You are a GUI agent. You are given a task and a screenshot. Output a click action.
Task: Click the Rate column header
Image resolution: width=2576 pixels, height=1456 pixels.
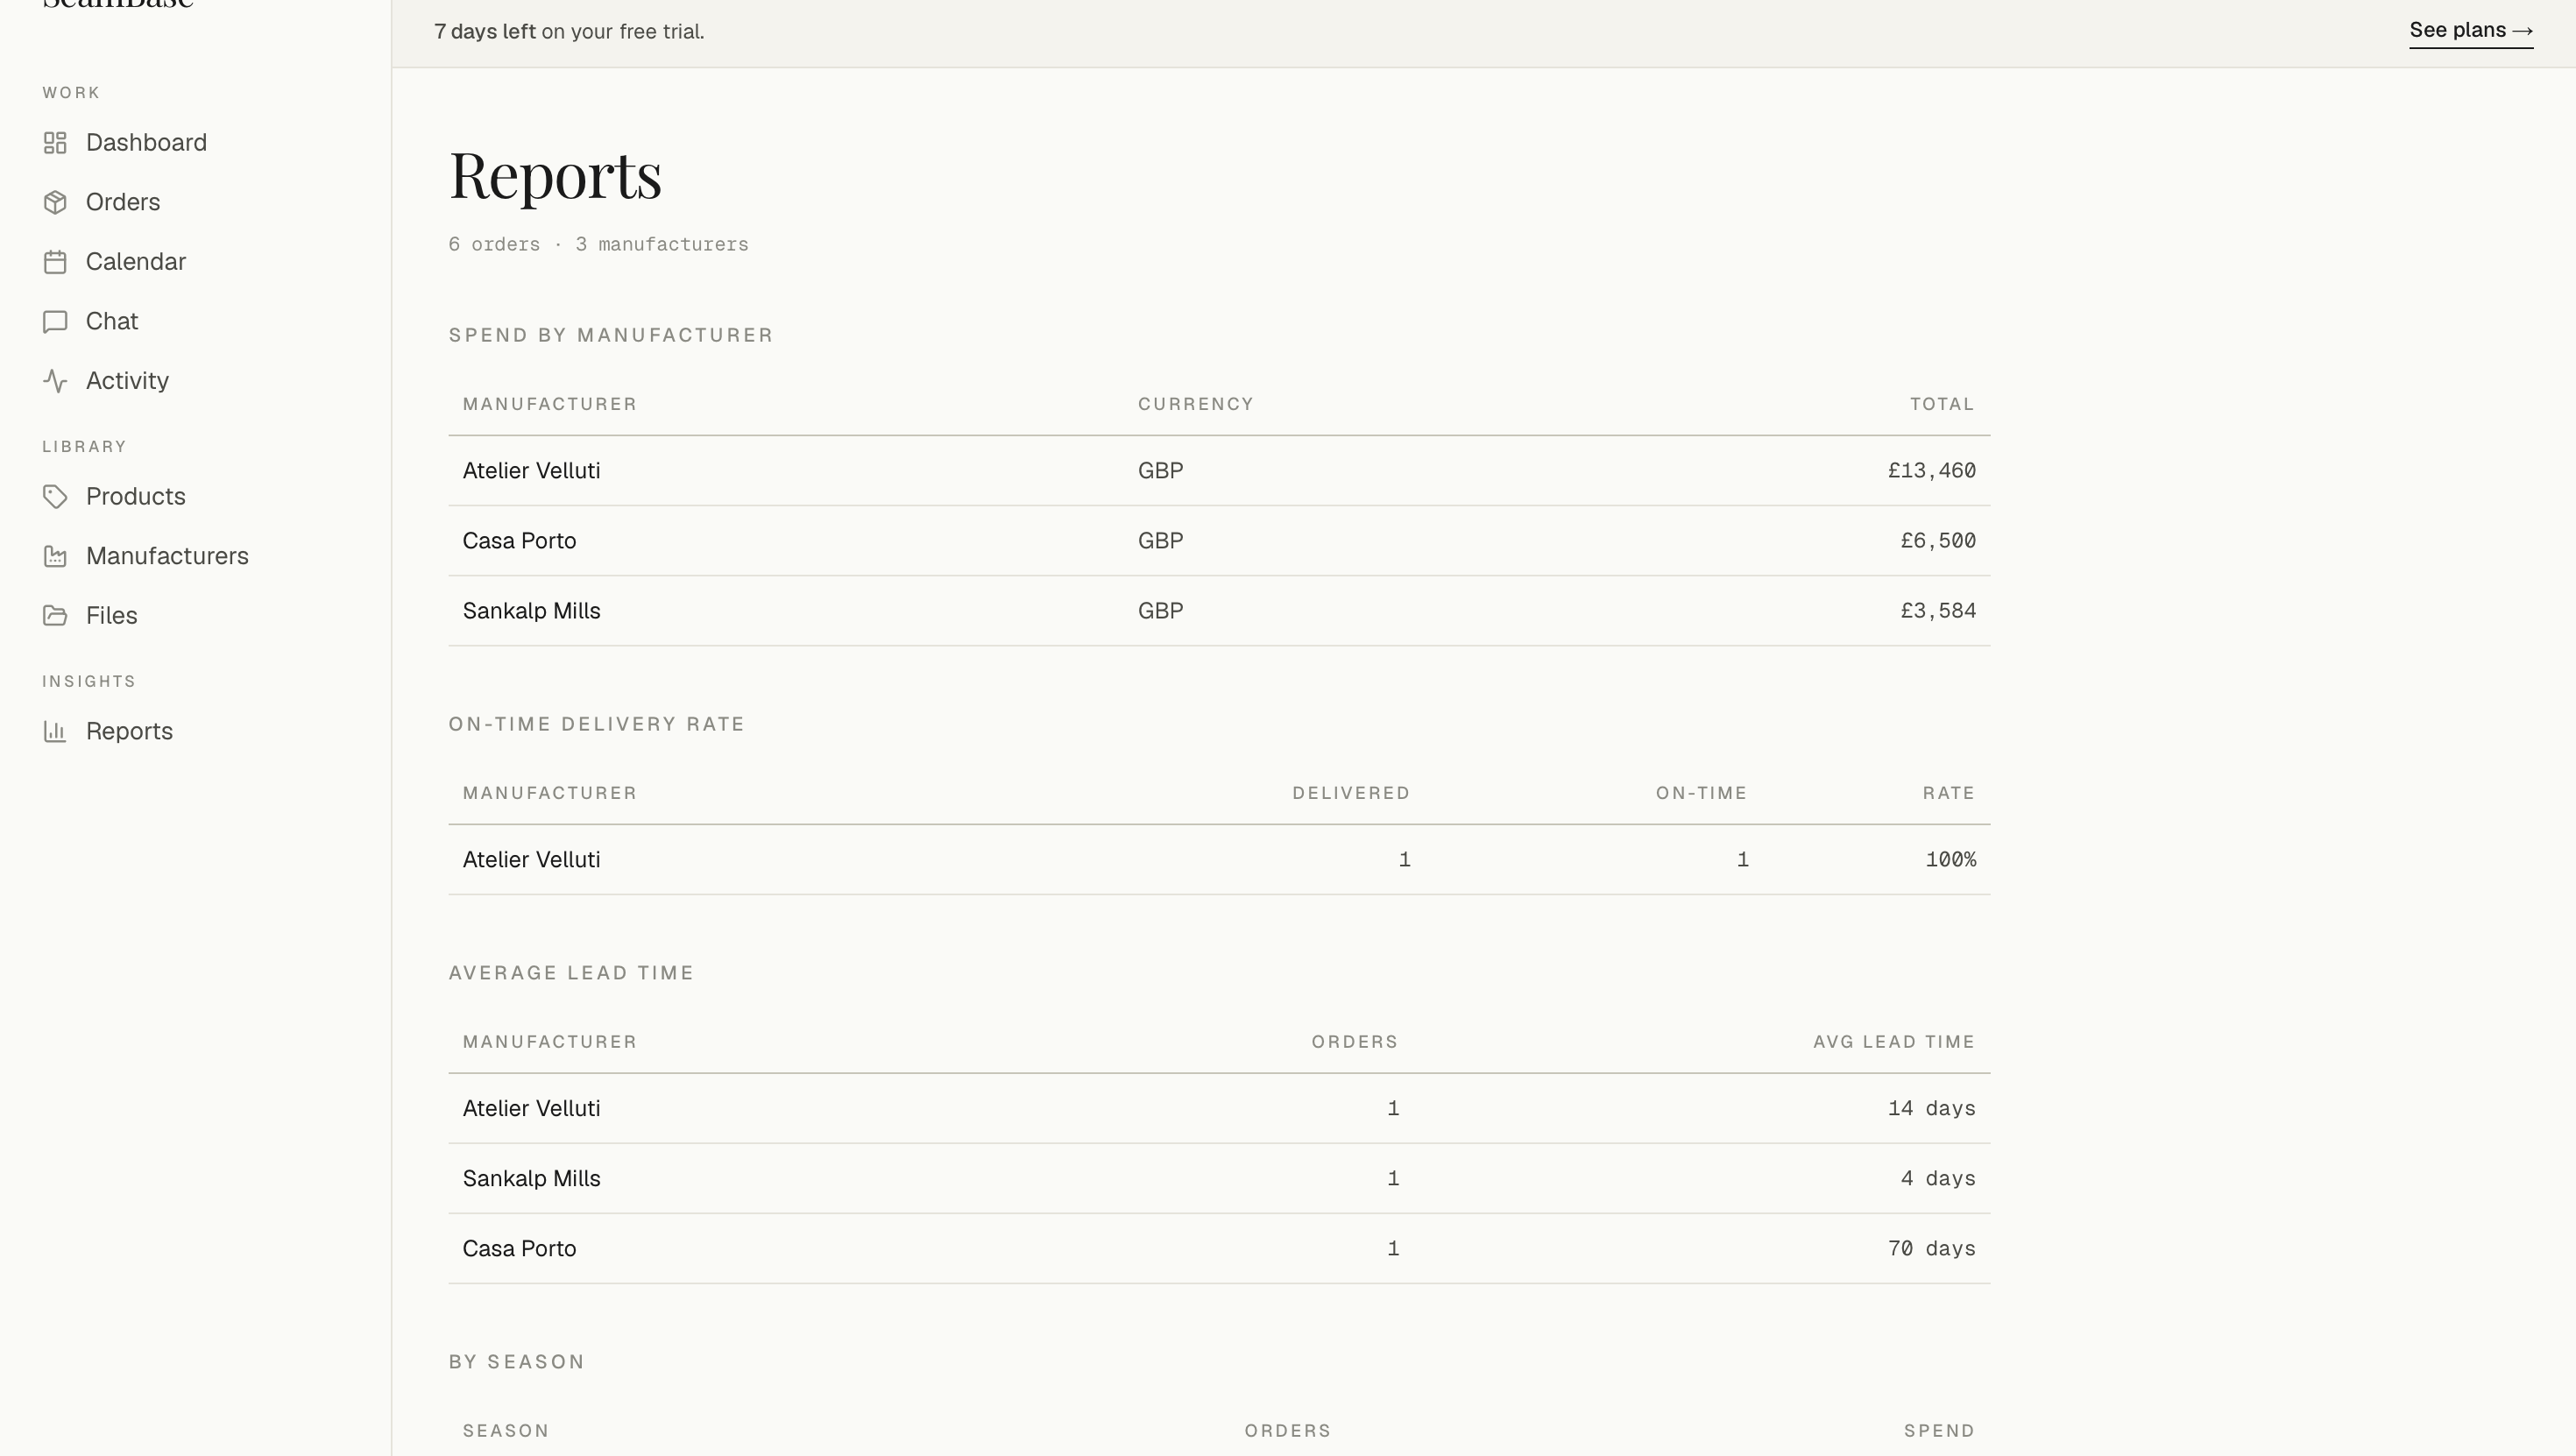(x=1949, y=793)
